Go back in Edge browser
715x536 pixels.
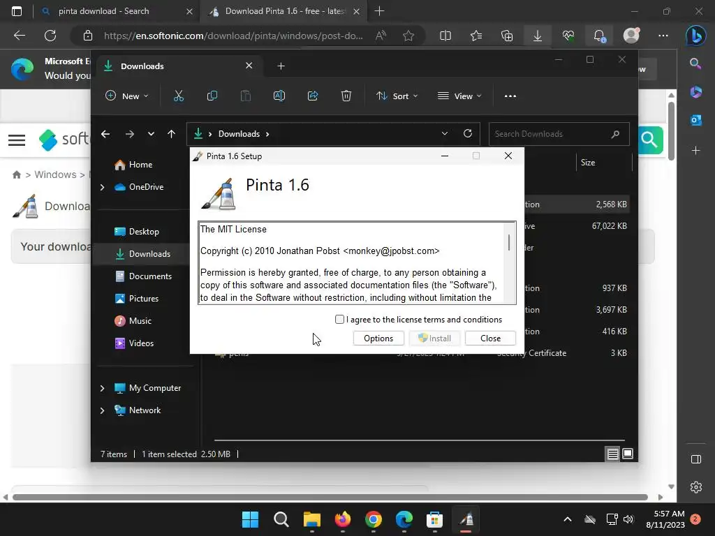(20, 36)
